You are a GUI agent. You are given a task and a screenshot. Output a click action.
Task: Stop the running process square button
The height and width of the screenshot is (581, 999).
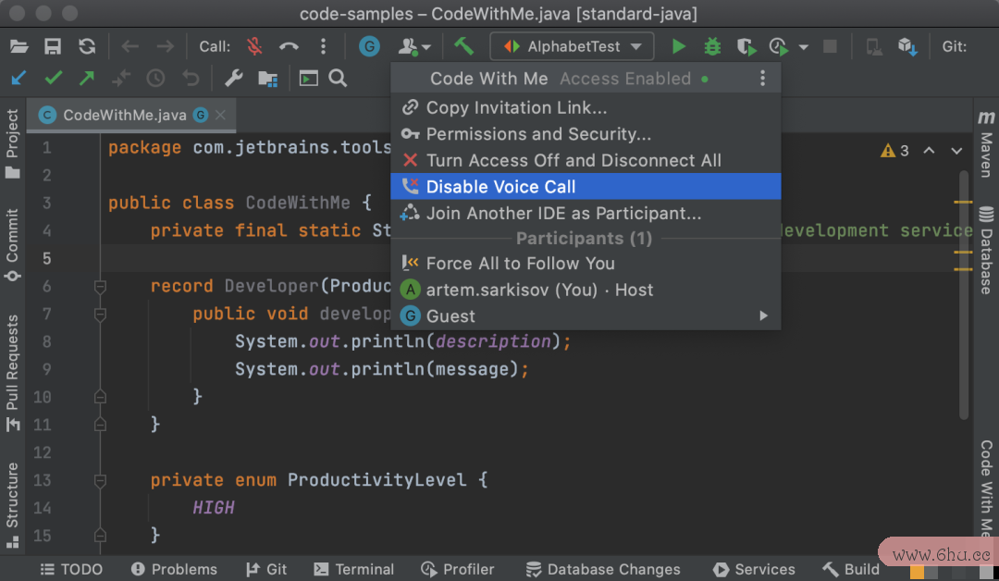[x=830, y=46]
